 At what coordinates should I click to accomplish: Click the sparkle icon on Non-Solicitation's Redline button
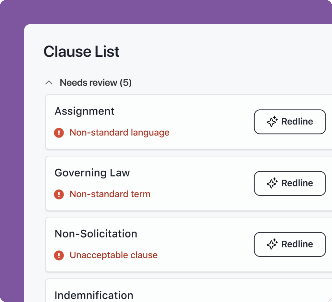pyautogui.click(x=272, y=244)
